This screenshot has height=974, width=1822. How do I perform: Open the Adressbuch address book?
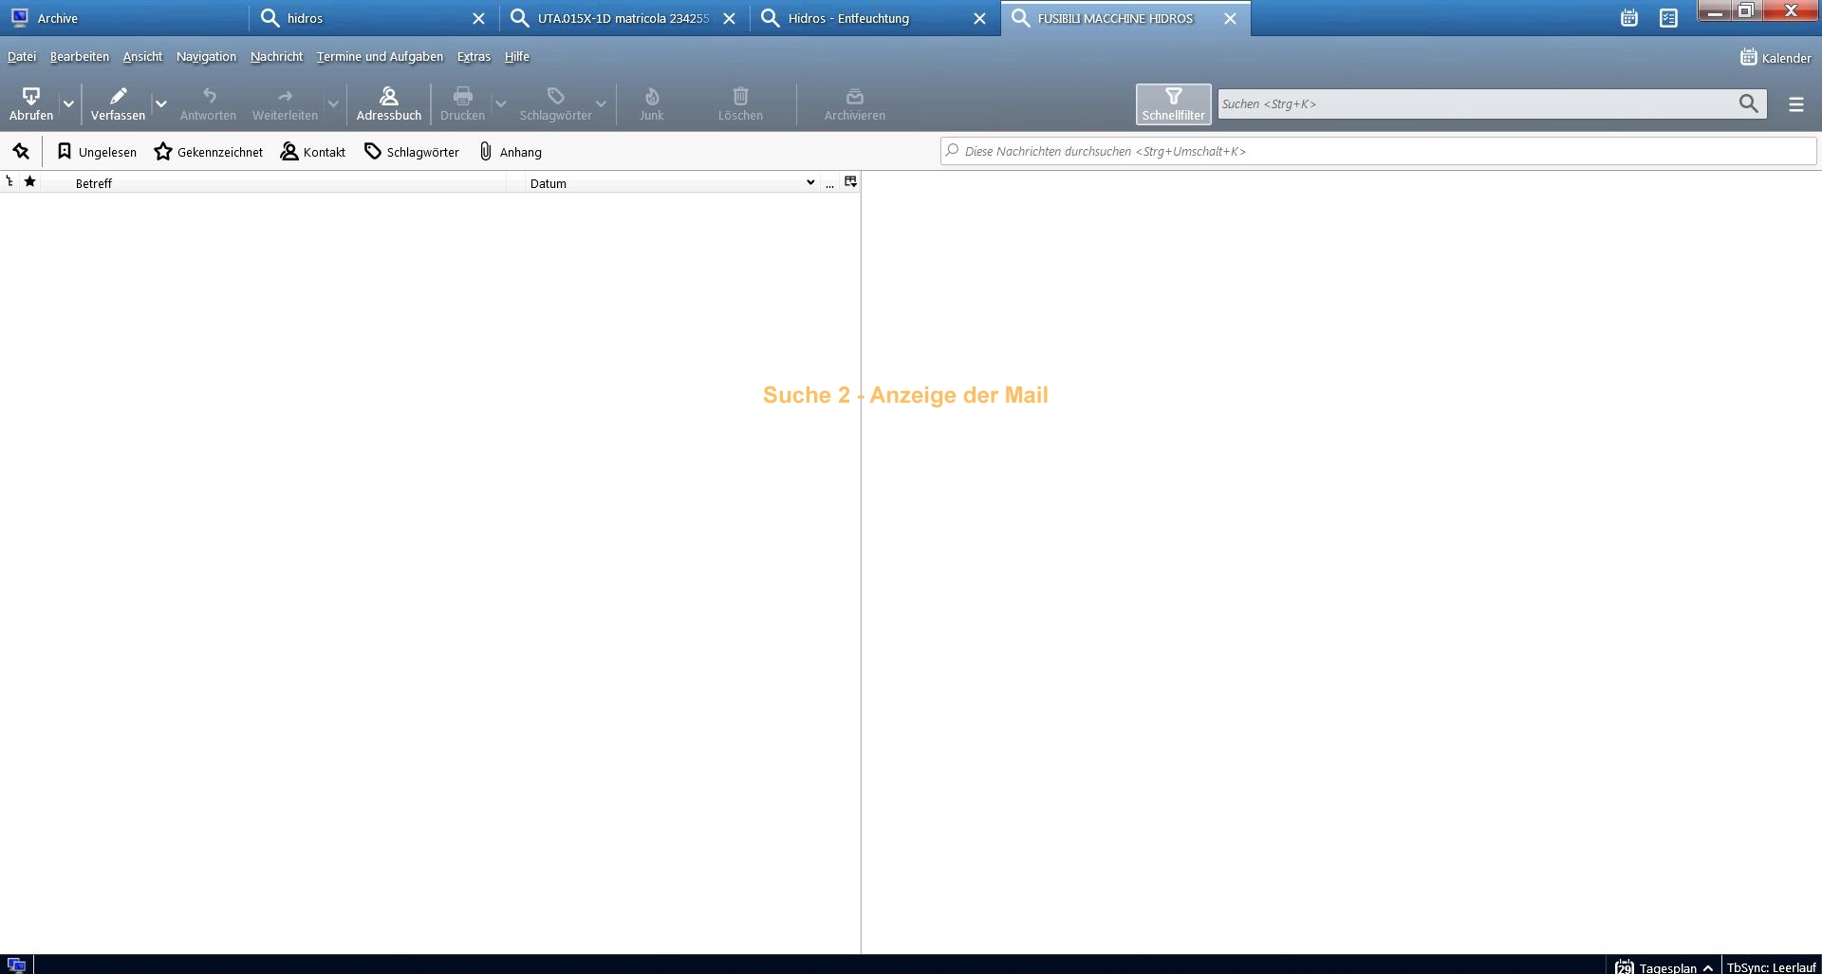[x=388, y=103]
